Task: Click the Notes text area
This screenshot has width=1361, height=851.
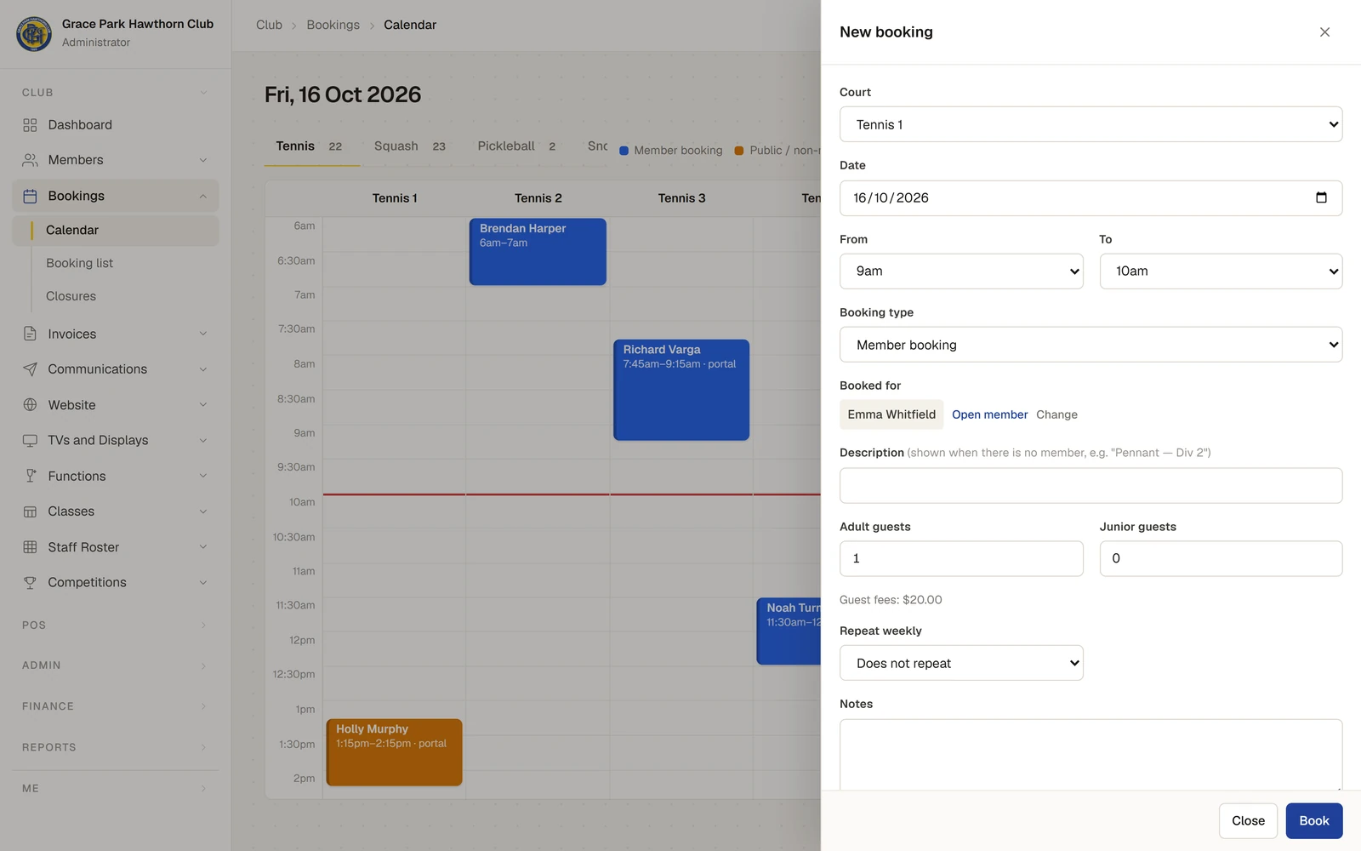Action: [1091, 755]
